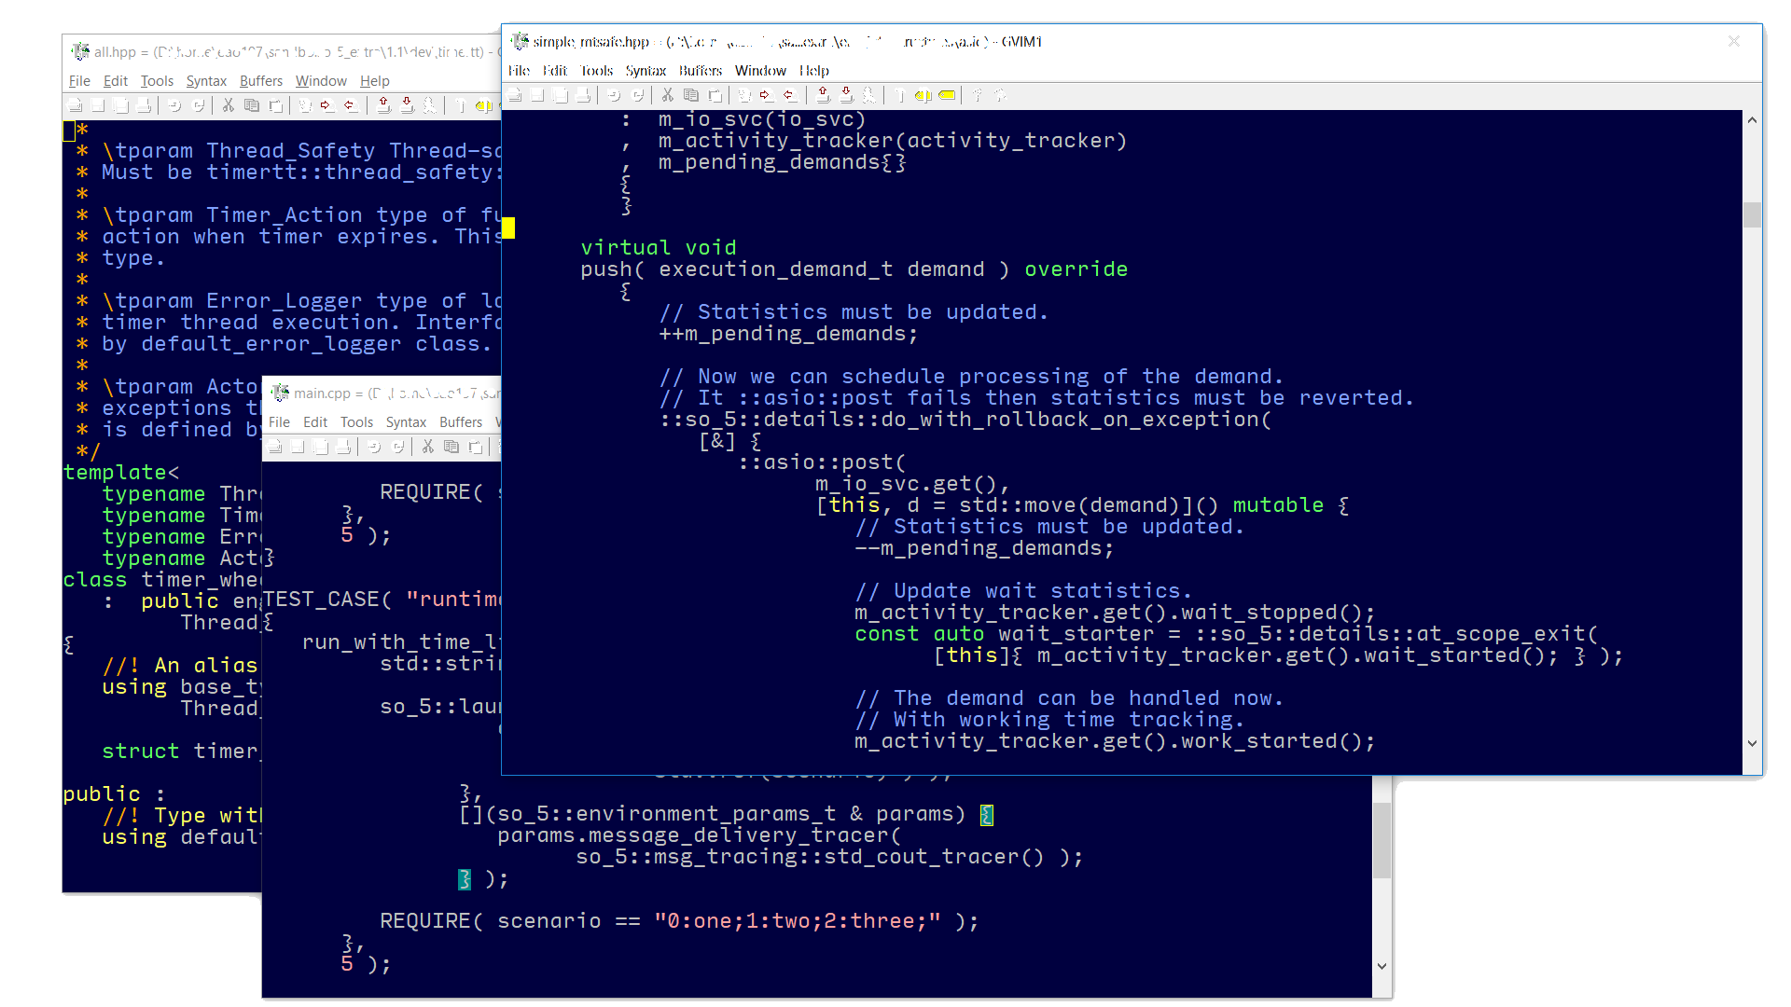Click Run Script icon in simple_mtsafe.hpp toolbar
The width and height of the screenshot is (1791, 1007).
coord(868,95)
